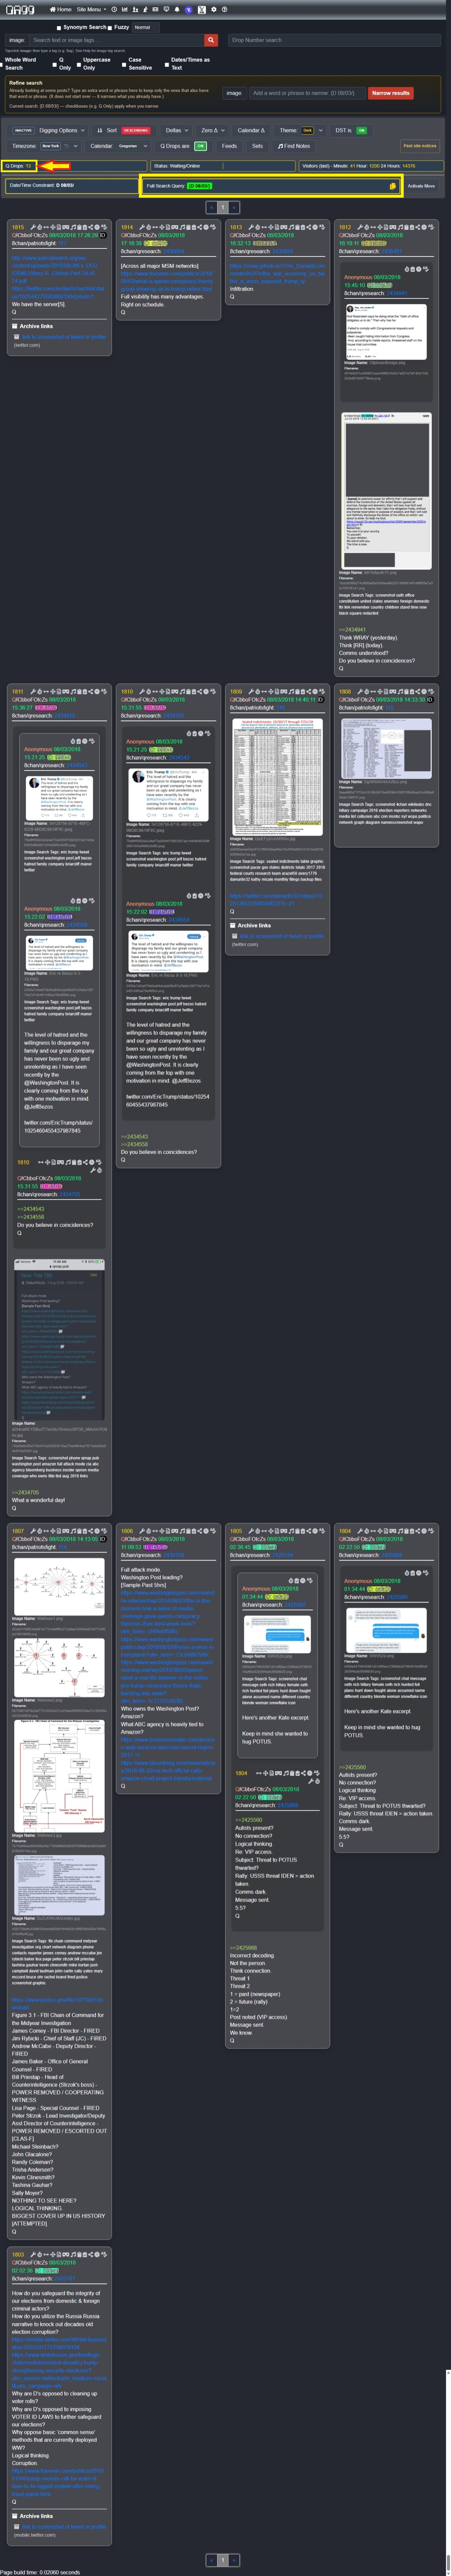Open drop number 1814 link

tap(127, 227)
